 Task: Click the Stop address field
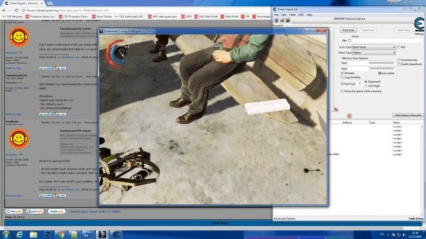click(371, 68)
